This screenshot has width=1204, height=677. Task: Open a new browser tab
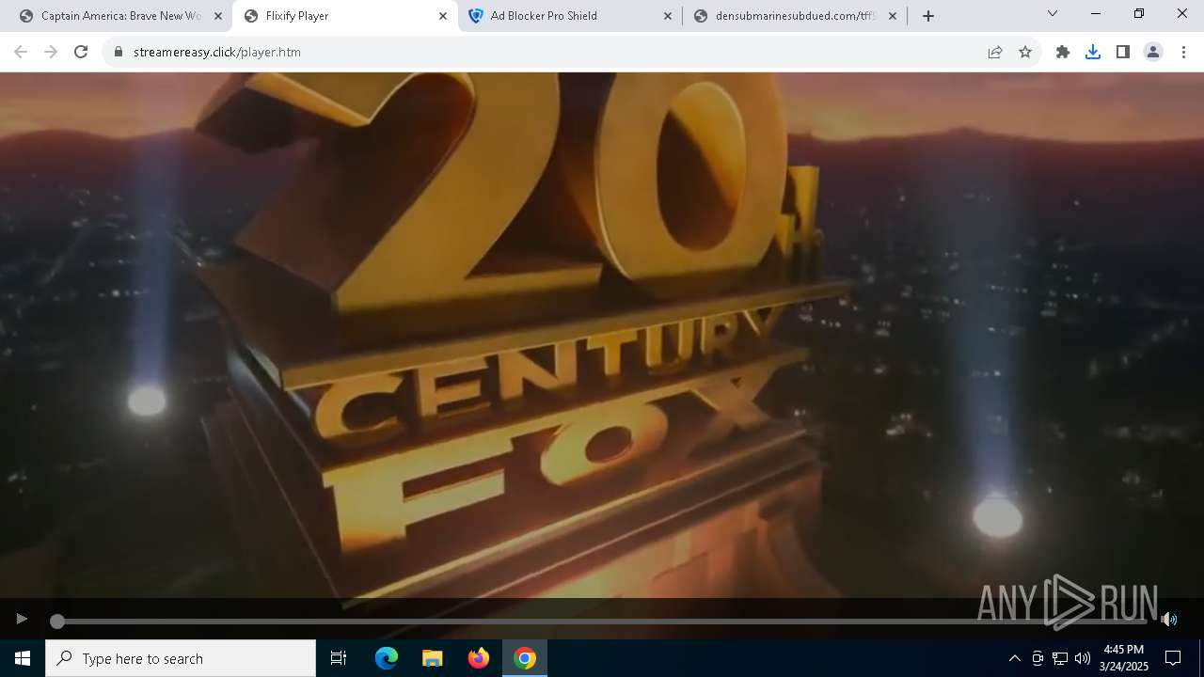coord(928,16)
